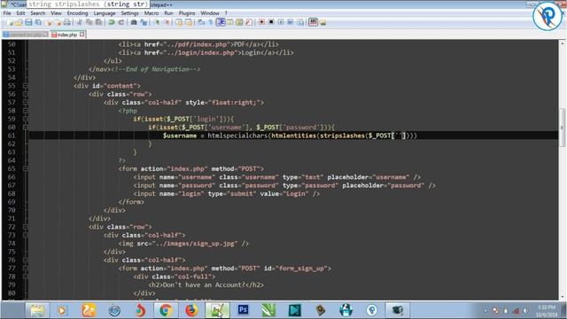Image resolution: width=567 pixels, height=319 pixels.
Task: Play back the recorded macro icon
Action: [x=281, y=22]
